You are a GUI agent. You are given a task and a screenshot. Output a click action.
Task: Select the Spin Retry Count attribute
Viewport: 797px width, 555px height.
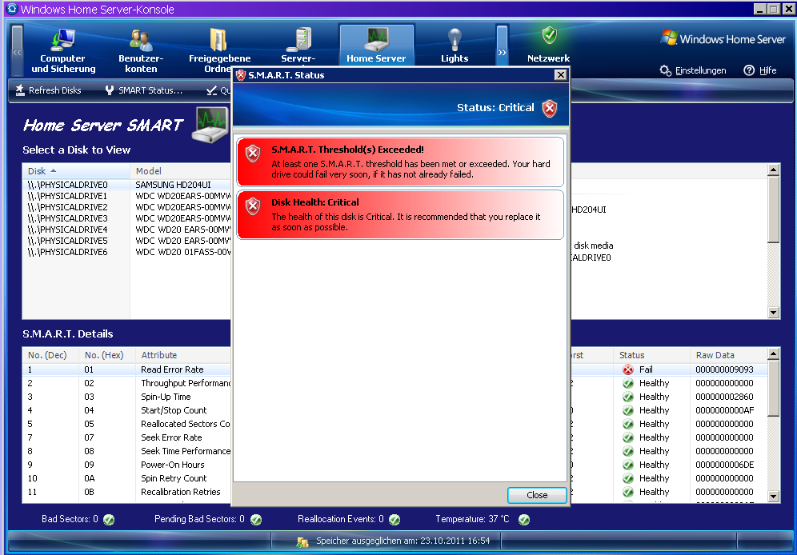[x=174, y=478]
